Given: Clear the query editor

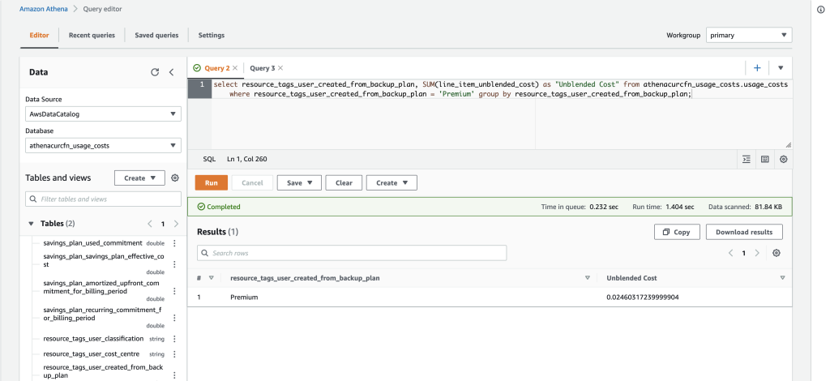Looking at the screenshot, I should point(344,182).
